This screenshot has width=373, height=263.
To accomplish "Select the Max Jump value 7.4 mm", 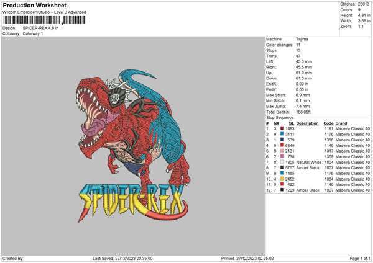I will [x=303, y=106].
